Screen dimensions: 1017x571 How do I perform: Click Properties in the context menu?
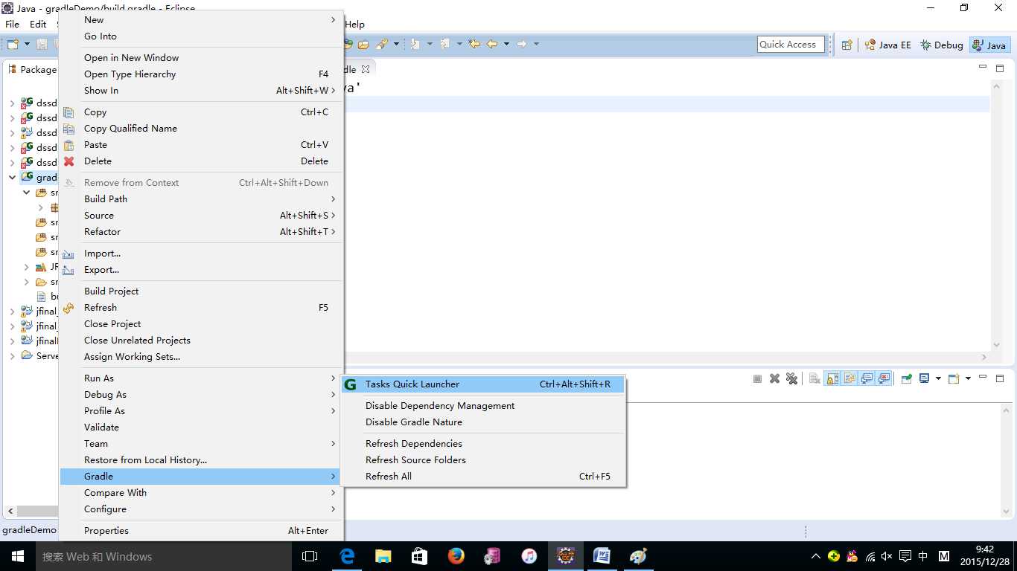(x=201, y=531)
